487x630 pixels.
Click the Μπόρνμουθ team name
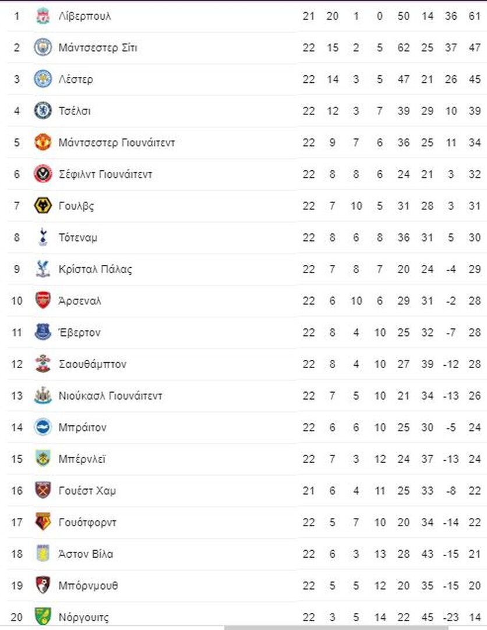[x=88, y=586]
